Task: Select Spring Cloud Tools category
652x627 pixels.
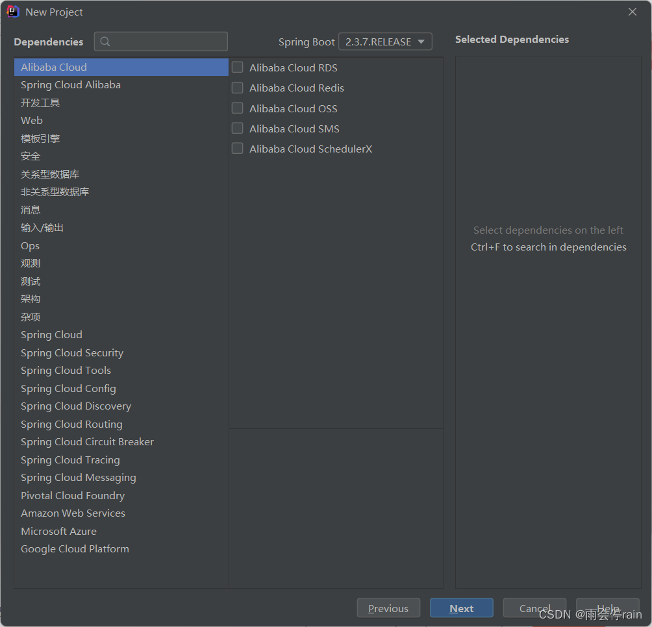Action: (x=121, y=371)
